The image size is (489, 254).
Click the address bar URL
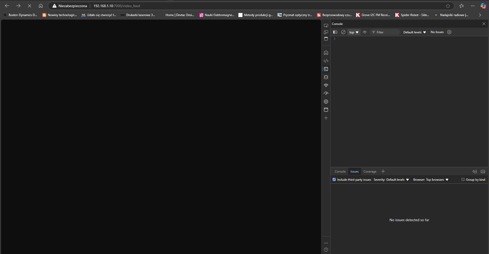pyautogui.click(x=117, y=6)
